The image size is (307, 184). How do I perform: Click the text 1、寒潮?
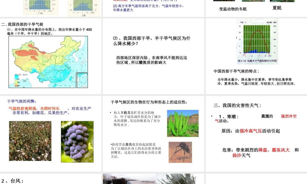click(229, 117)
